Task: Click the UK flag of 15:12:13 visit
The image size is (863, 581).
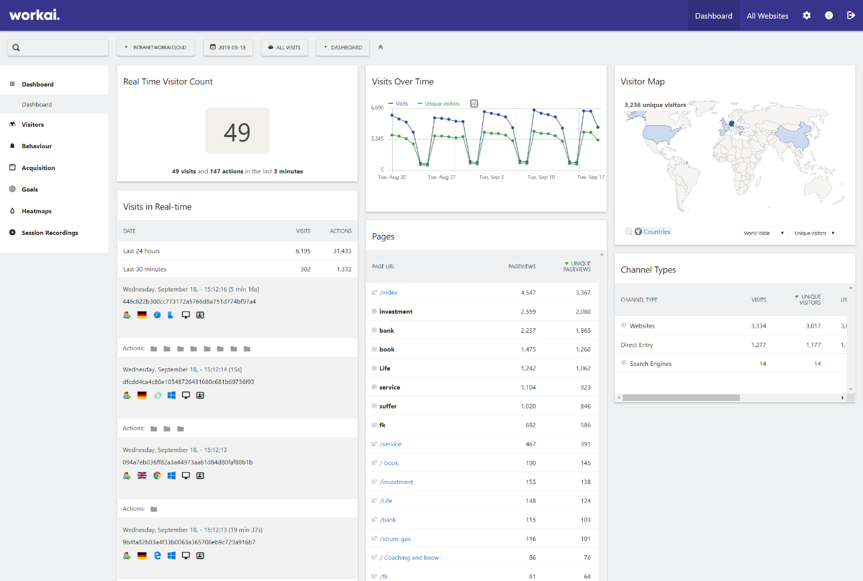Action: (x=142, y=476)
